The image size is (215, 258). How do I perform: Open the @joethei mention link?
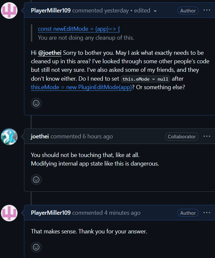50,53
